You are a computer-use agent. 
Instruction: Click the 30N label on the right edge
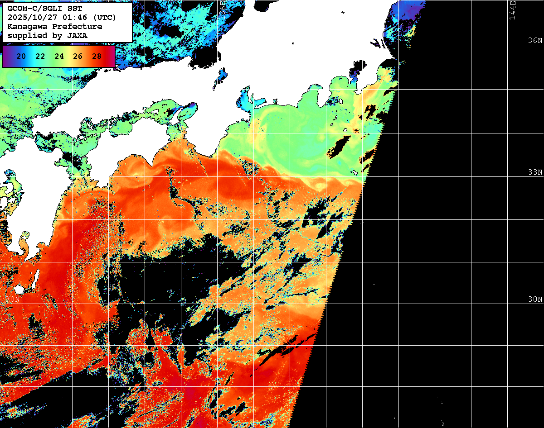pos(535,300)
